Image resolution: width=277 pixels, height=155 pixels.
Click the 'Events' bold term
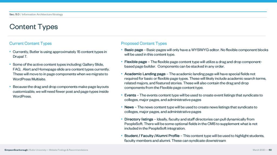[130, 95]
